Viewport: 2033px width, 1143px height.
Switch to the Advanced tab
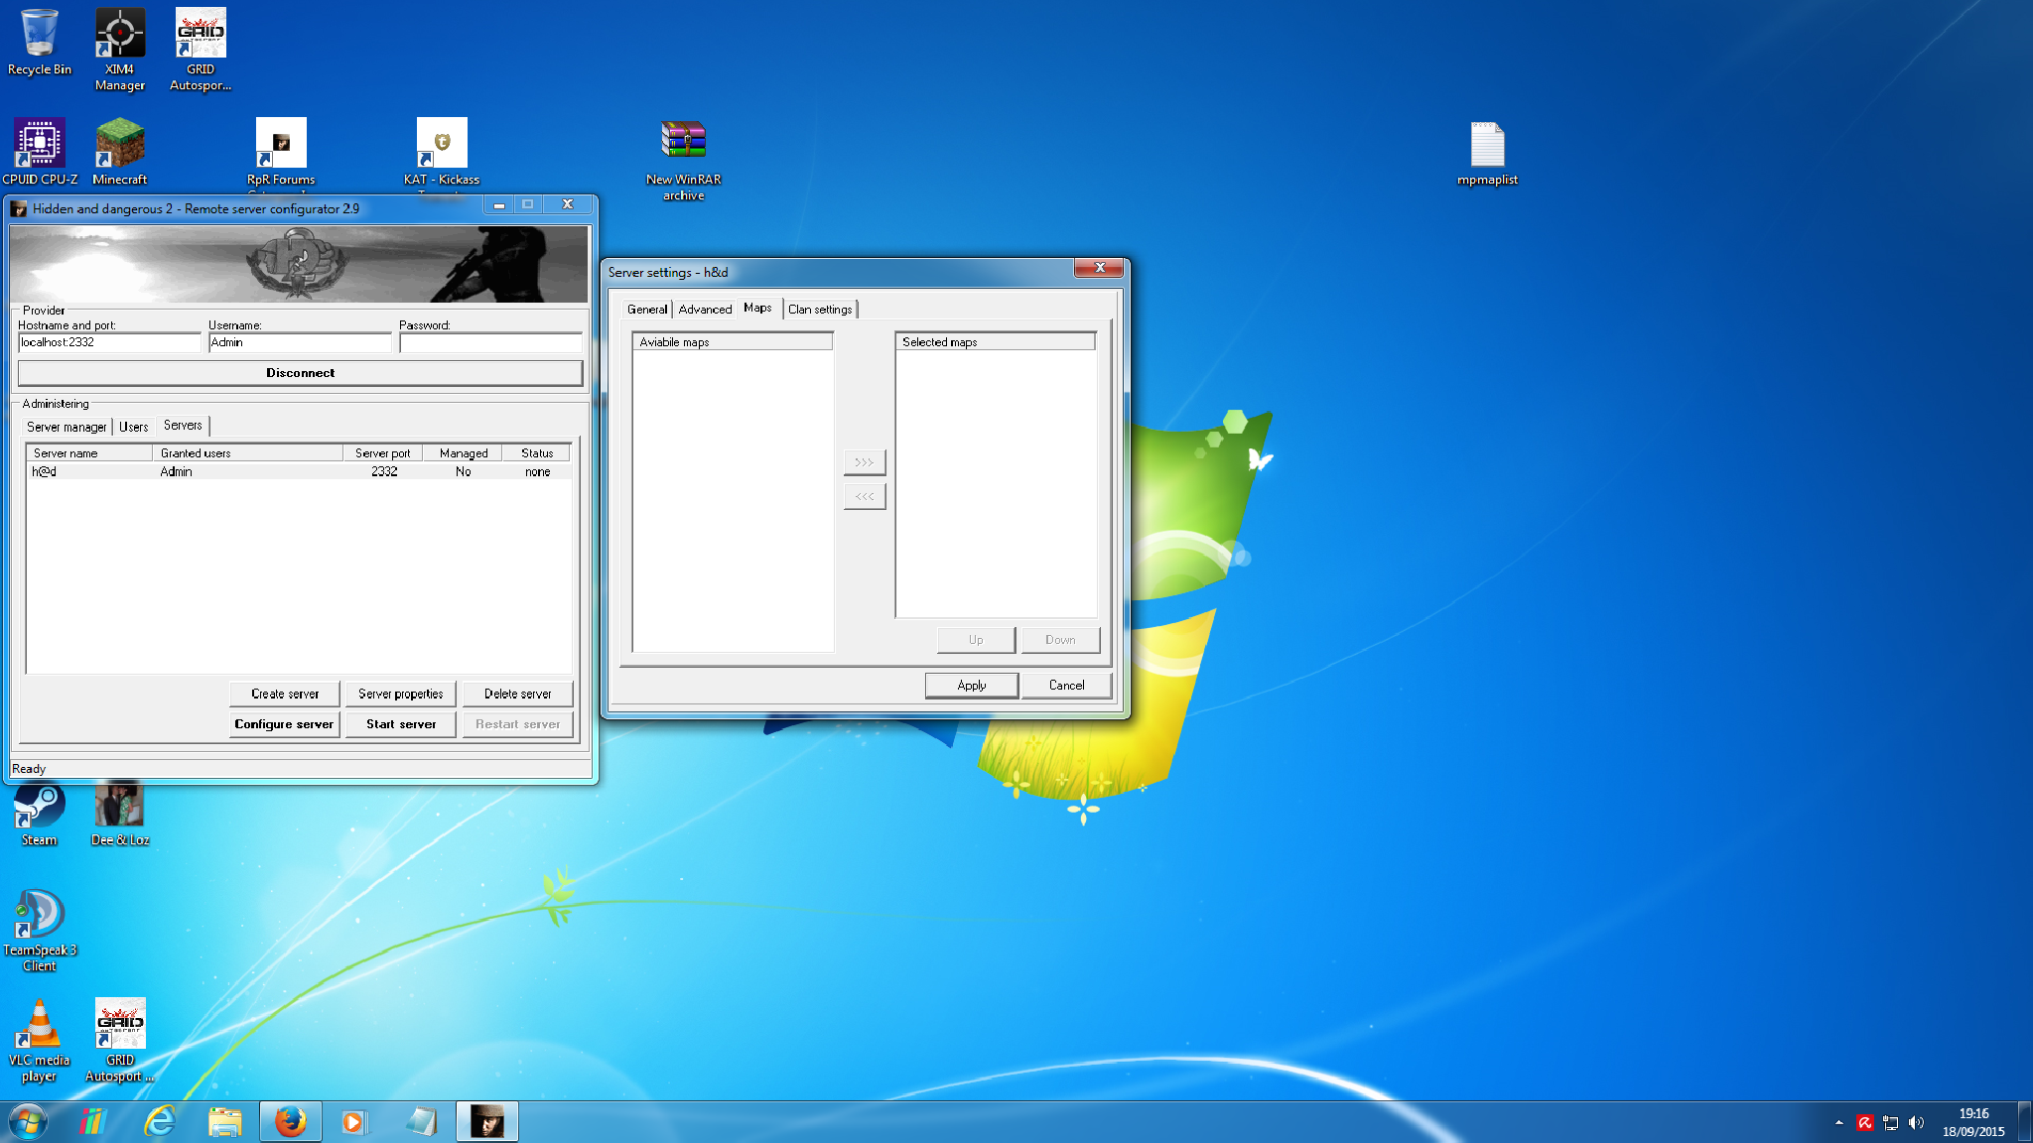point(705,310)
